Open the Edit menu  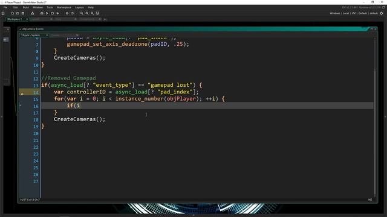point(16,7)
